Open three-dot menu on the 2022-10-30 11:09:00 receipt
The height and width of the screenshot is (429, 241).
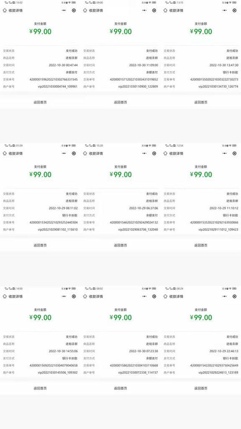tap(144, 10)
